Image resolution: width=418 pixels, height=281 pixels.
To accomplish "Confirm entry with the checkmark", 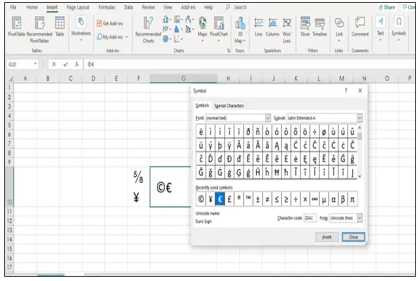I will coord(66,64).
